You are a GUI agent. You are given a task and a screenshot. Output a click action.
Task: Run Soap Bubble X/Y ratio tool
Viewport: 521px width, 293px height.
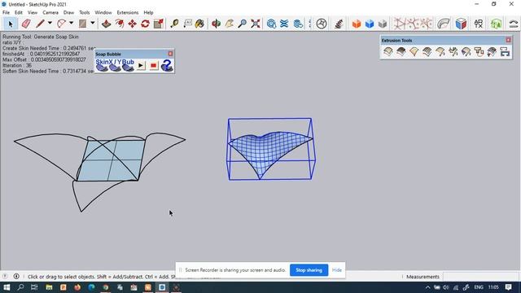click(x=115, y=65)
